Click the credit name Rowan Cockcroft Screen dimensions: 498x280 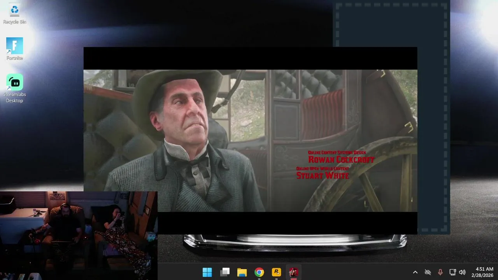[x=341, y=160]
